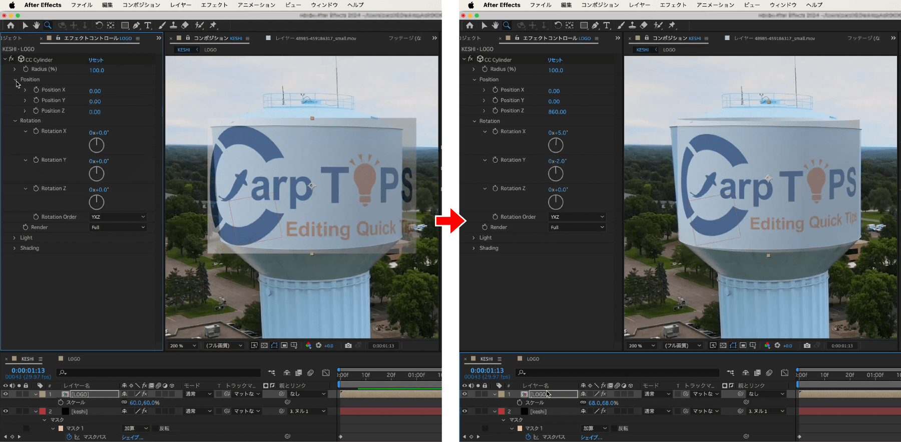Hide the LOGO layer eye in left timeline
Viewport: 901px width, 442px height.
point(6,394)
